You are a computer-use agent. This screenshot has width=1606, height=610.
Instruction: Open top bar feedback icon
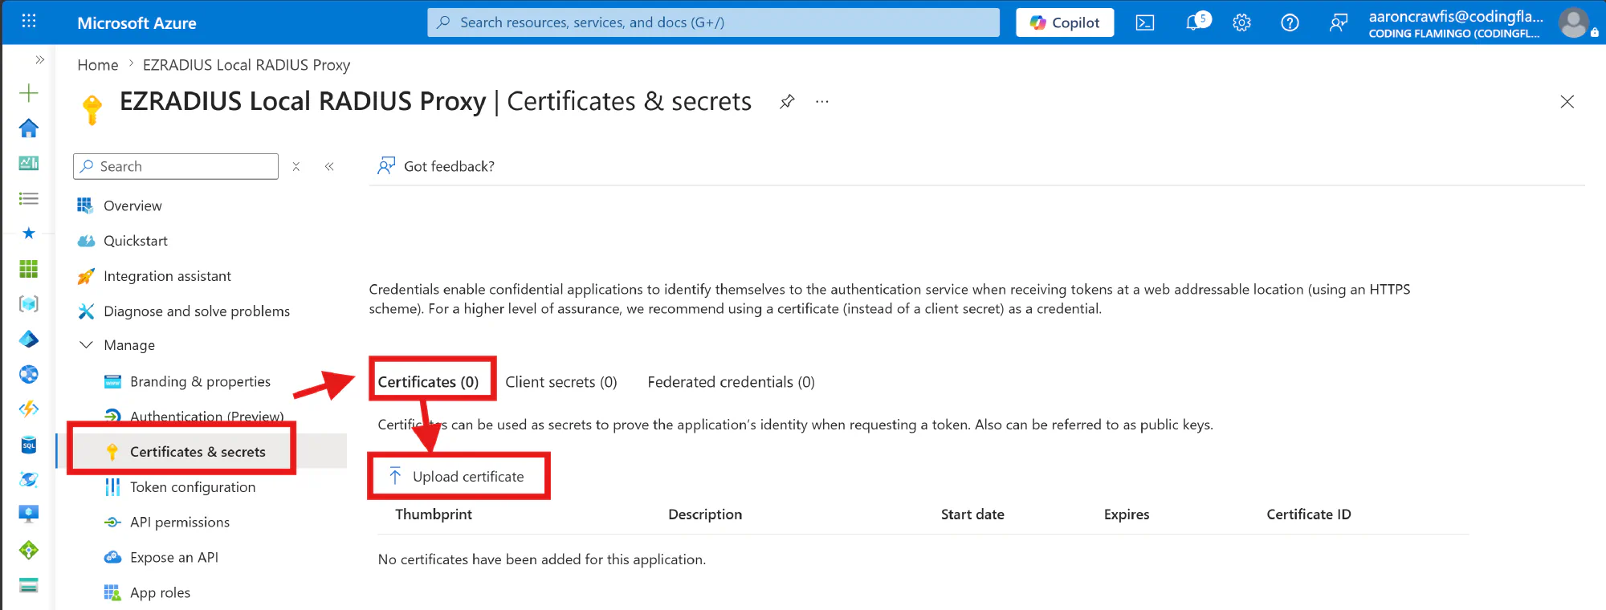tap(1338, 22)
